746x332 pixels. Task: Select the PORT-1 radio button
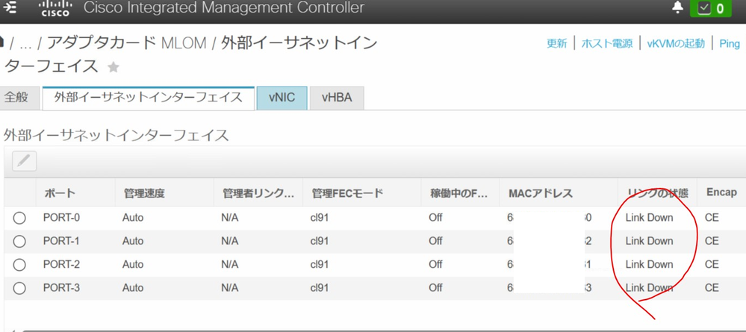pos(19,241)
